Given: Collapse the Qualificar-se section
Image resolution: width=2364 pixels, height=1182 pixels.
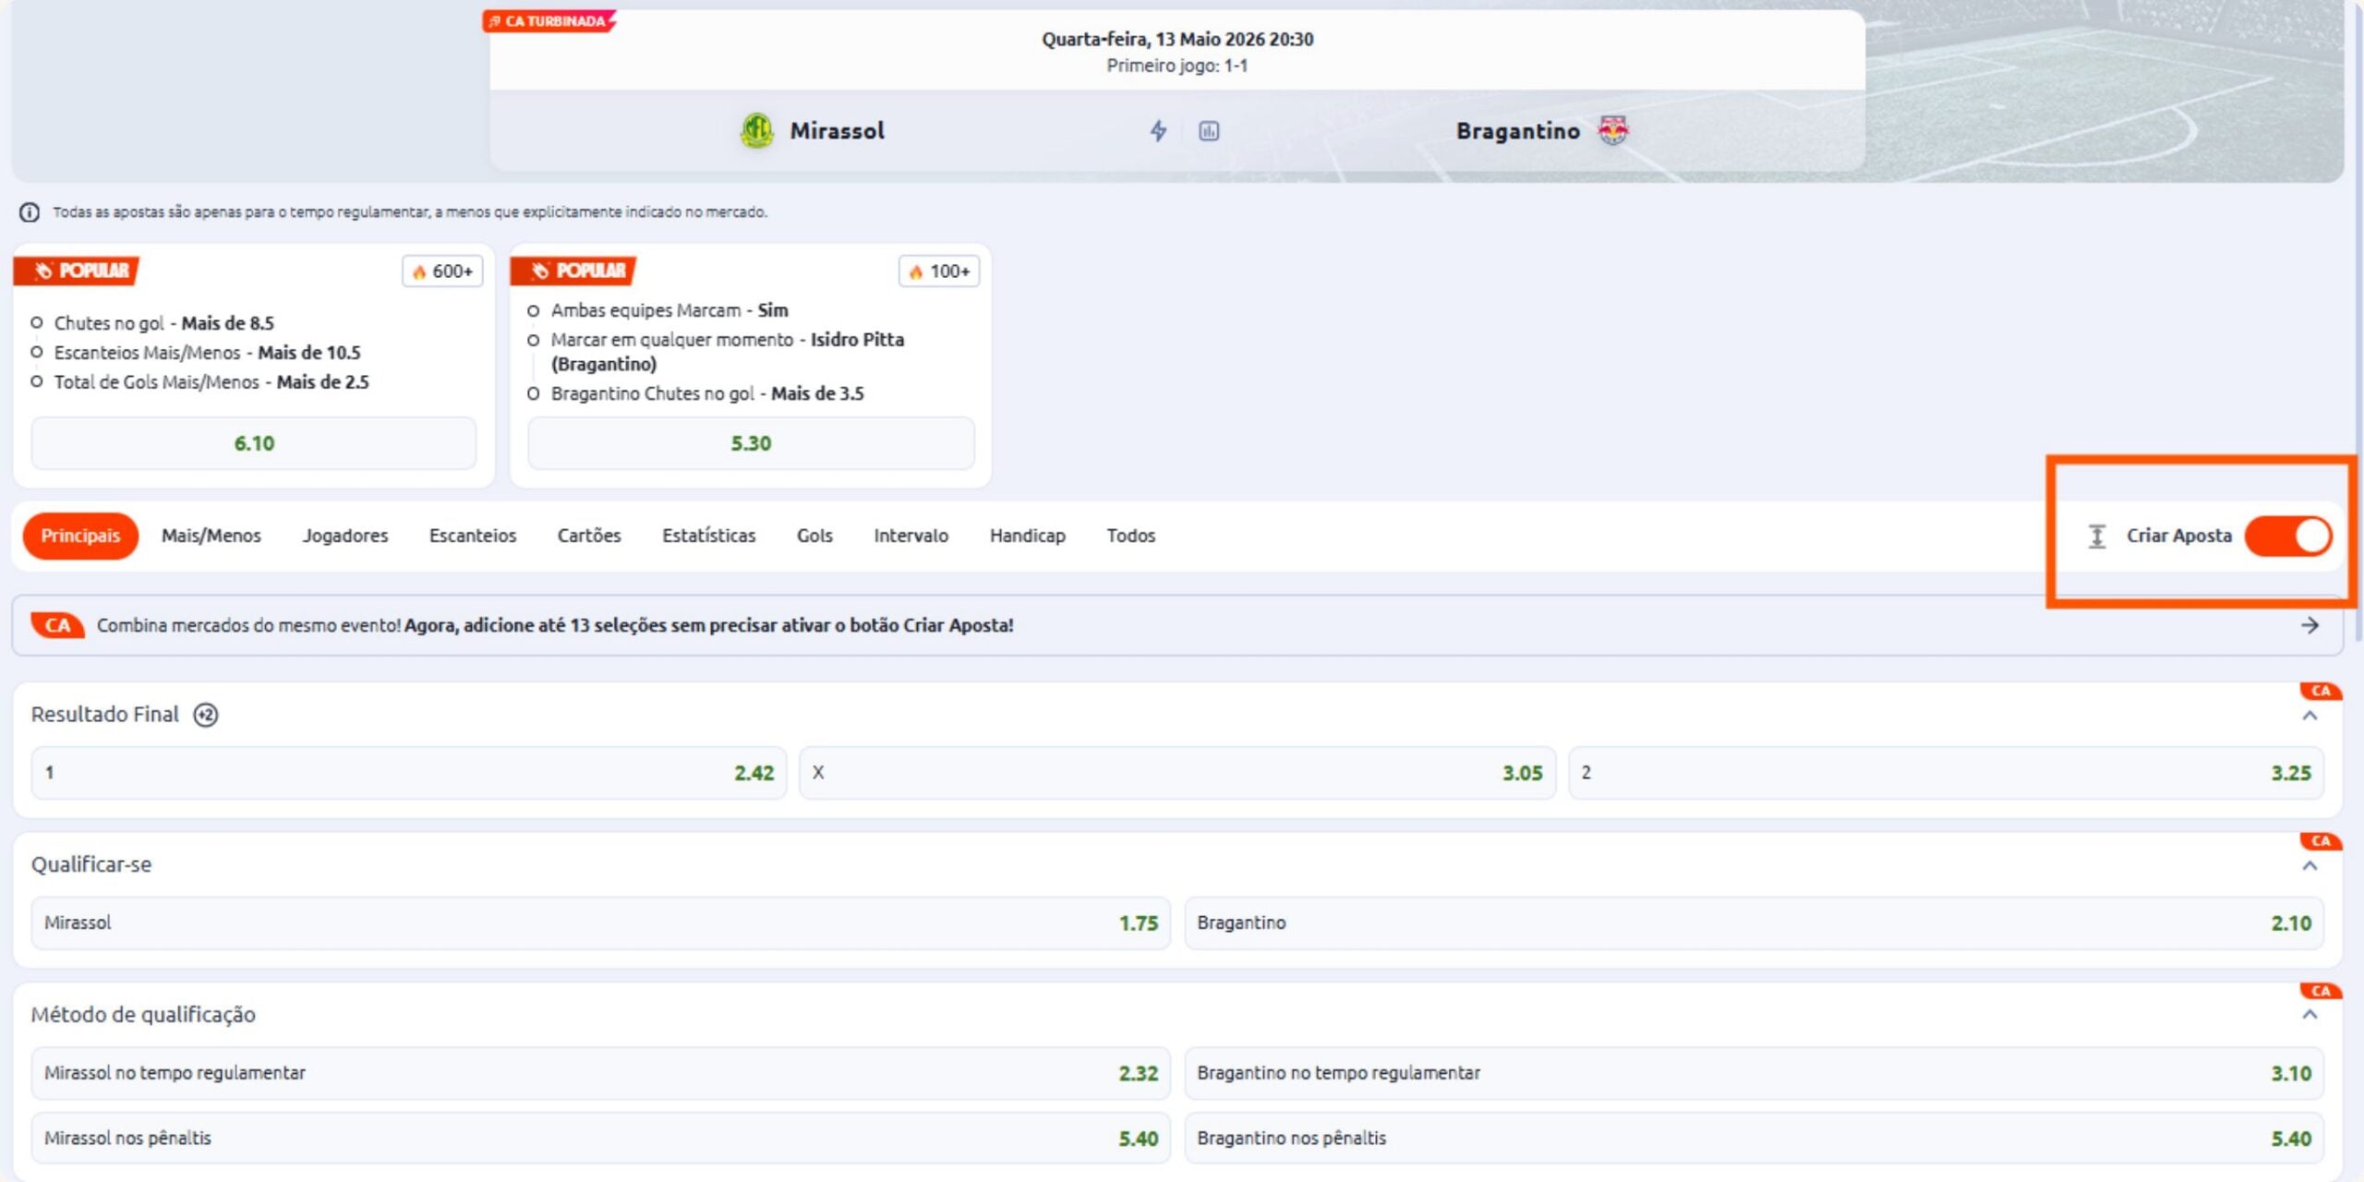Looking at the screenshot, I should 2310,866.
